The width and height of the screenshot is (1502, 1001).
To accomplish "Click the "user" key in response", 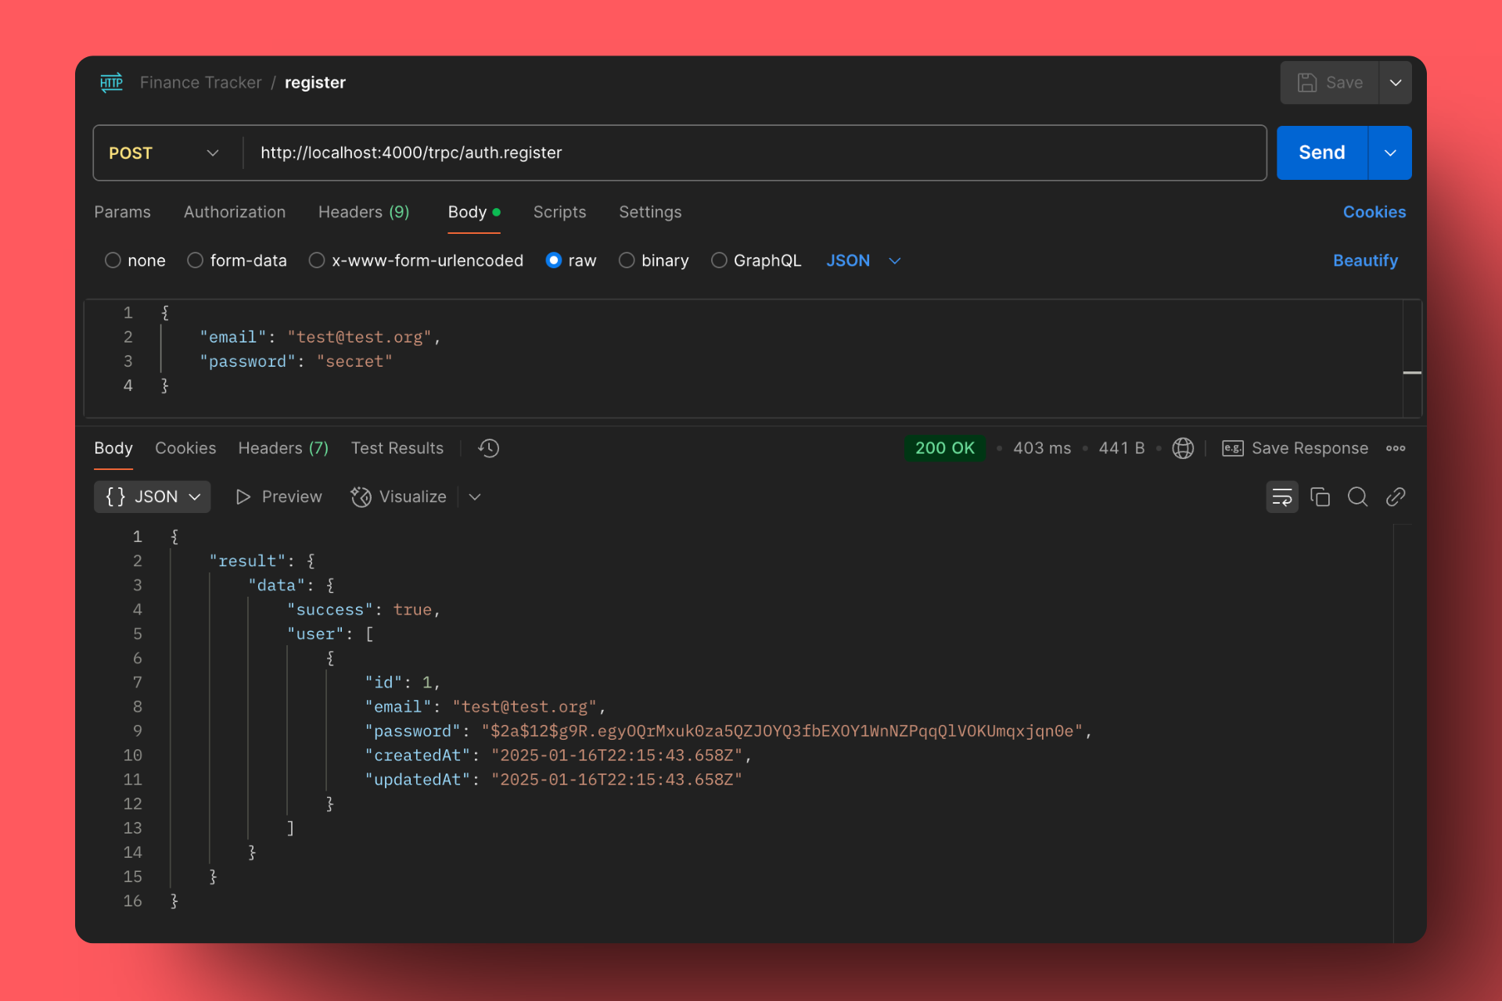I will [315, 634].
